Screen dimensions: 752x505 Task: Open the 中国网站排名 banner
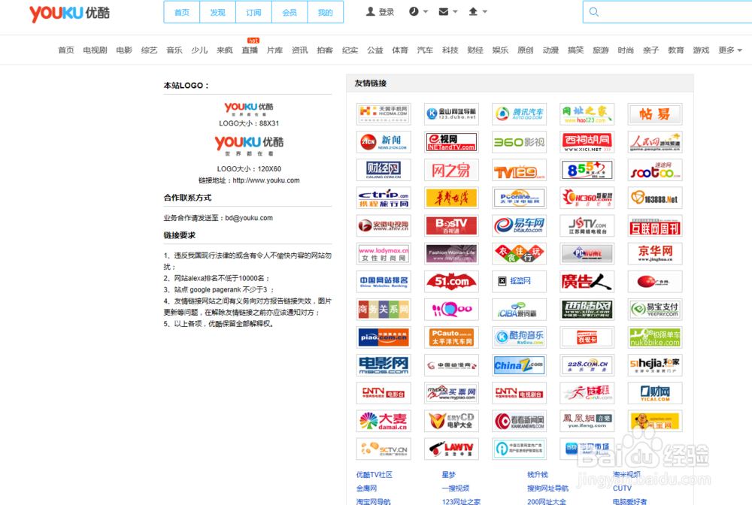(x=384, y=281)
